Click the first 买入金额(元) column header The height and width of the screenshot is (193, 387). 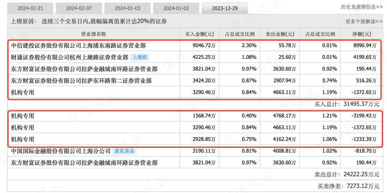click(200, 34)
